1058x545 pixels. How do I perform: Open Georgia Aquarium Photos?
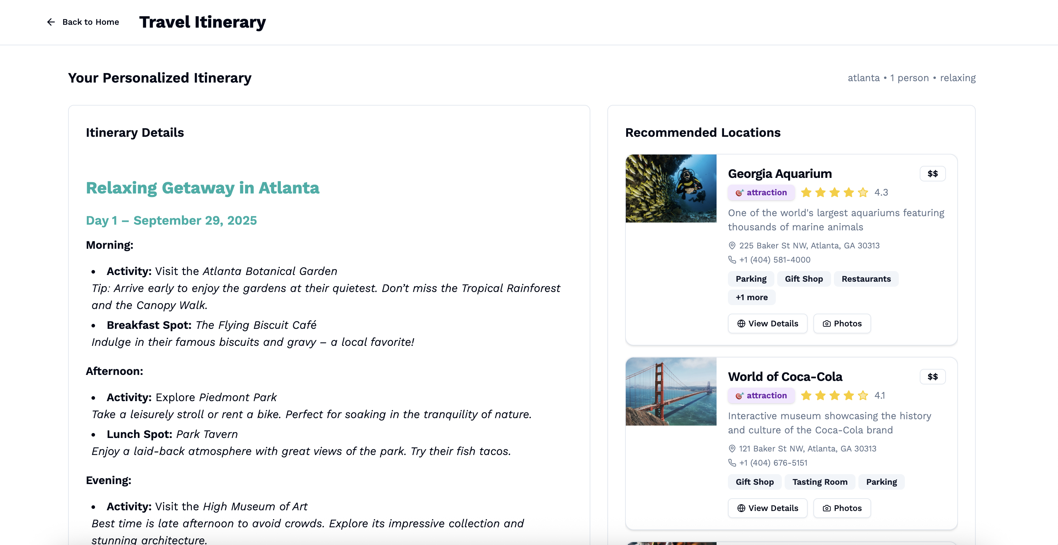(842, 324)
